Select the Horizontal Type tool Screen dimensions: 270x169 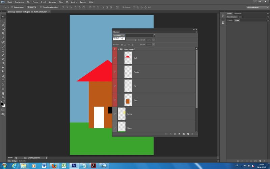(3, 80)
